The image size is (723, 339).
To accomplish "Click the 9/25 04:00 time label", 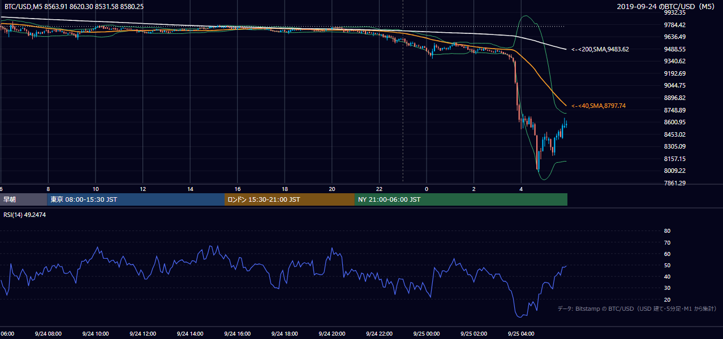I will tap(522, 334).
